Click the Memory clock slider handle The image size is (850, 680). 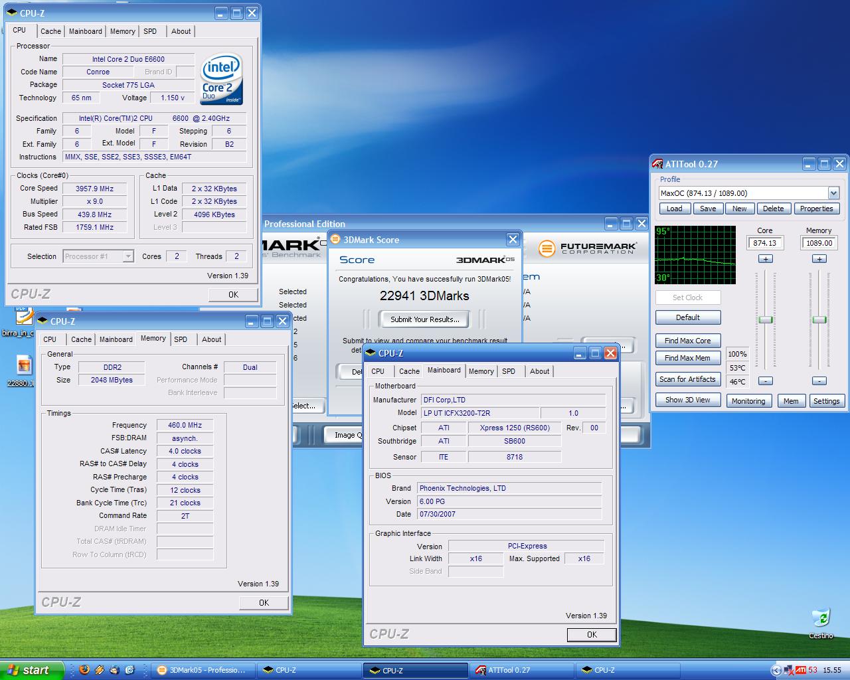coord(819,320)
